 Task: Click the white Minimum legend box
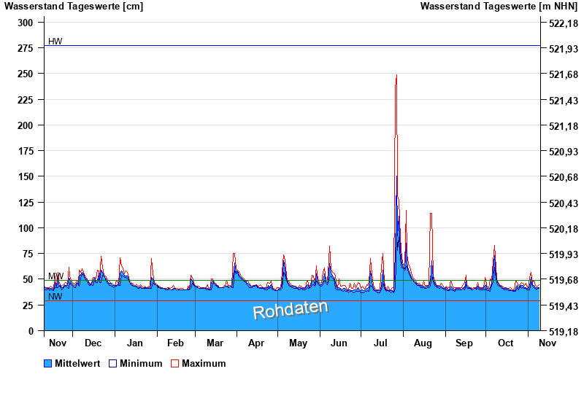[x=112, y=363]
